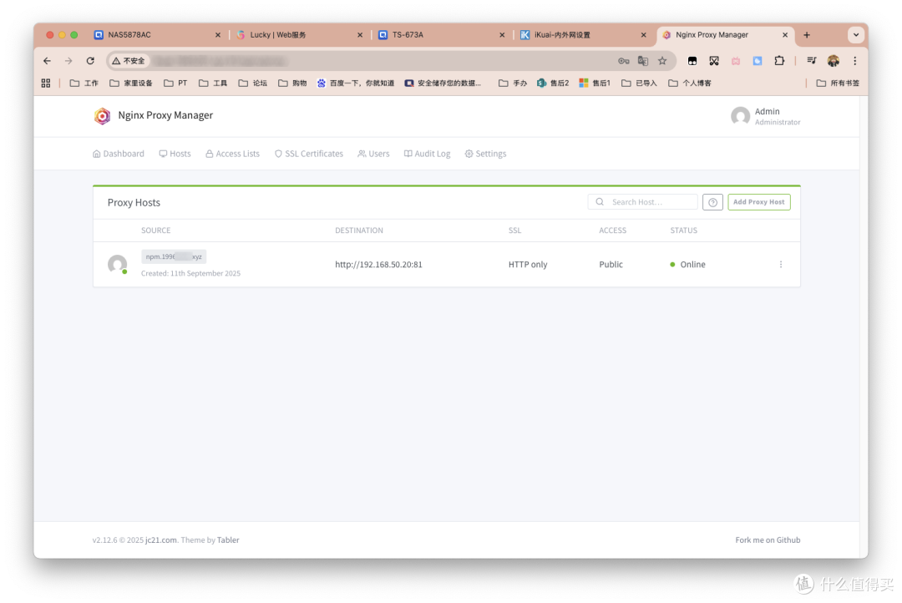Open the 所有书签 folder

(838, 84)
